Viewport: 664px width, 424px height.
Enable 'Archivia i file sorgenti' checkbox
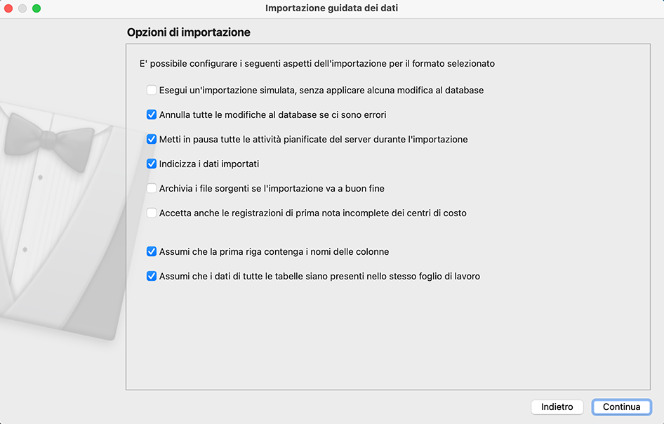152,188
